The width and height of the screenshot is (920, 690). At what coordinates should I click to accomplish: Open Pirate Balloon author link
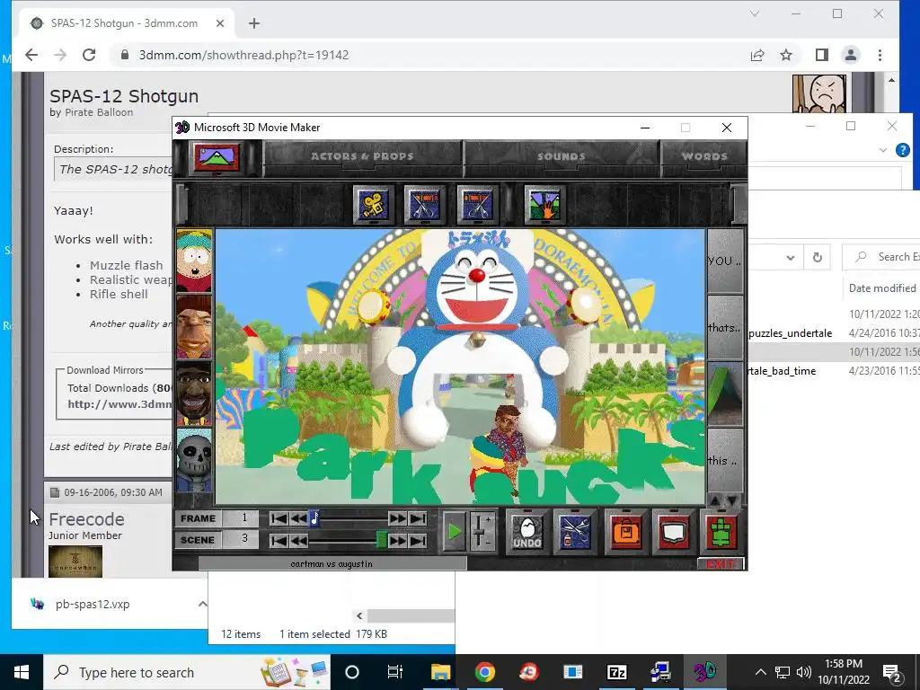[99, 112]
